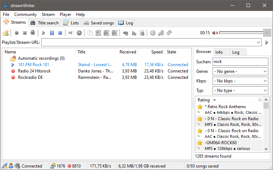The image size is (273, 170).
Task: Select the Streams tab
Action: coord(14,22)
